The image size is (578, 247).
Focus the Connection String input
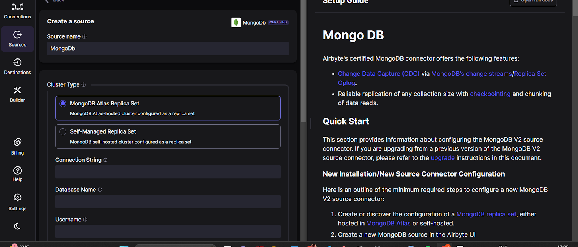(168, 172)
